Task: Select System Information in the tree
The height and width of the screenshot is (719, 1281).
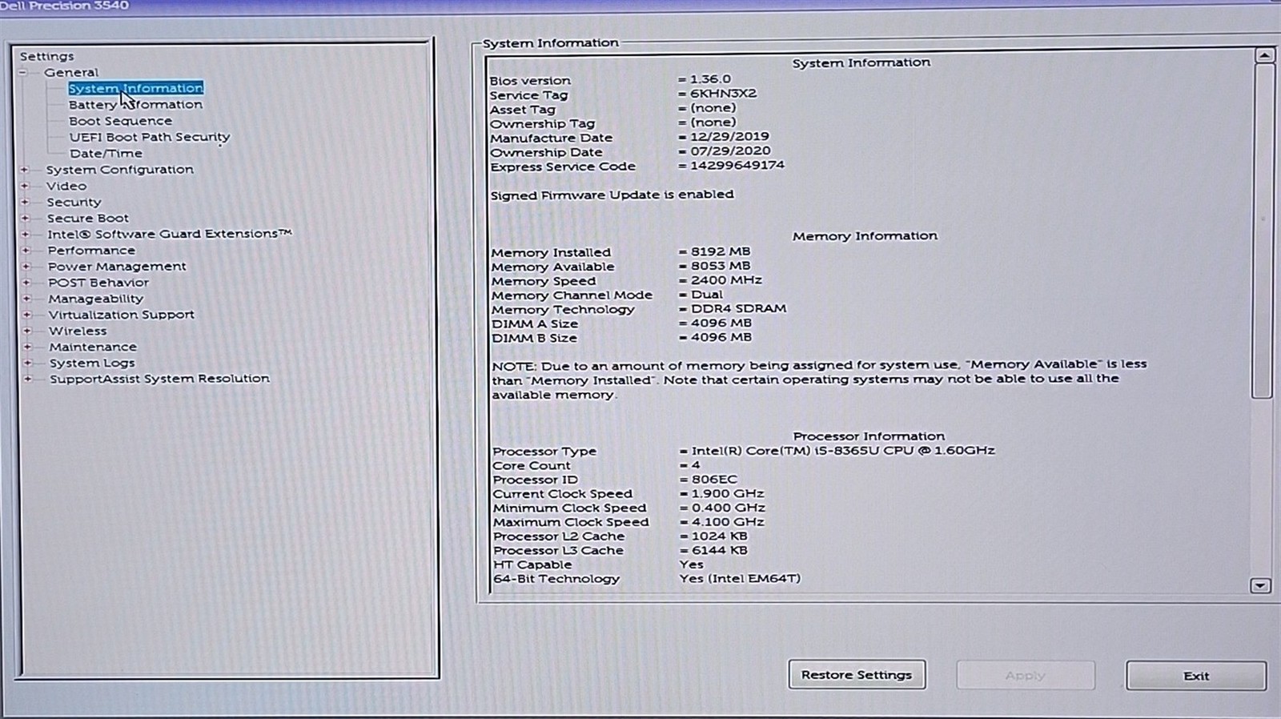Action: 135,88
